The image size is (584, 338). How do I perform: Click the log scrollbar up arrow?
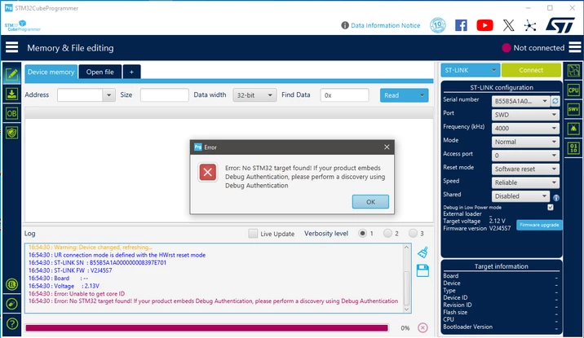click(x=407, y=248)
